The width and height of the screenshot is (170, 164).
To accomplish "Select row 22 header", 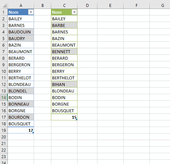I will 4,150.
